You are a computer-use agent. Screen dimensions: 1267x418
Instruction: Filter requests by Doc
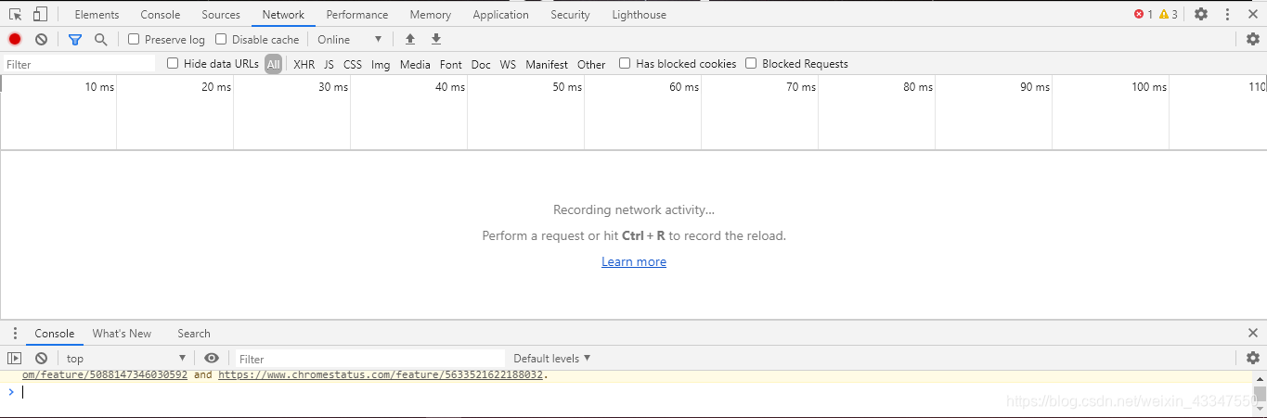481,64
